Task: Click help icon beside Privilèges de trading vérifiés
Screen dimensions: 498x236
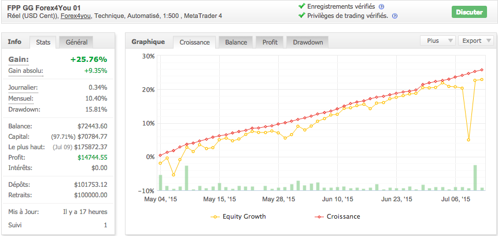Action: (394, 16)
